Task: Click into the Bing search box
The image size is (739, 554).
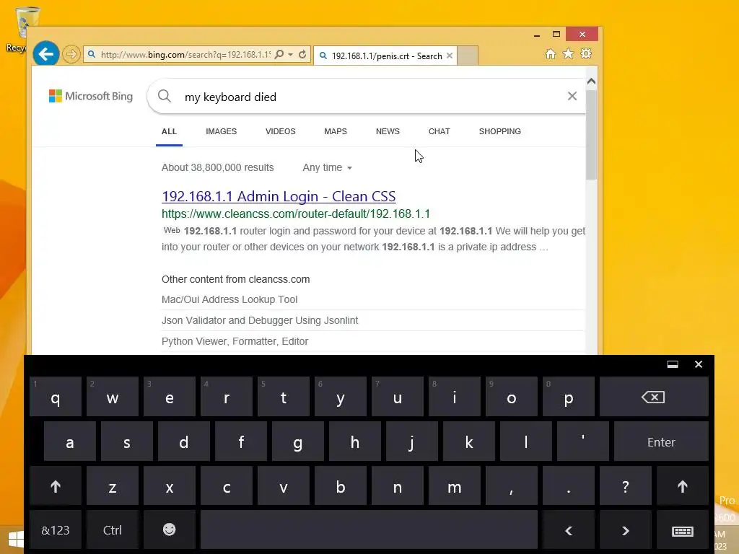Action: coord(367,97)
